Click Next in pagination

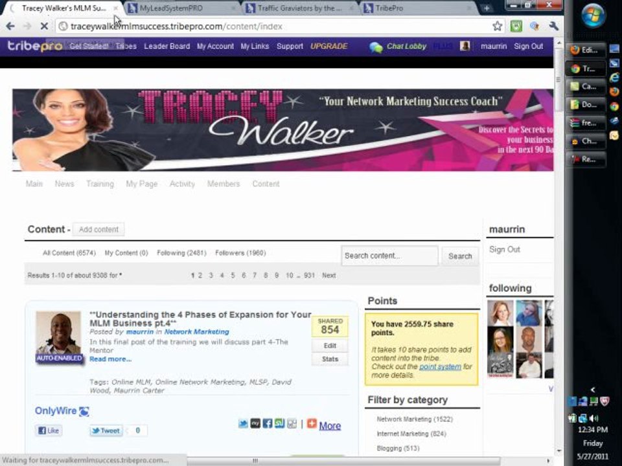point(329,276)
